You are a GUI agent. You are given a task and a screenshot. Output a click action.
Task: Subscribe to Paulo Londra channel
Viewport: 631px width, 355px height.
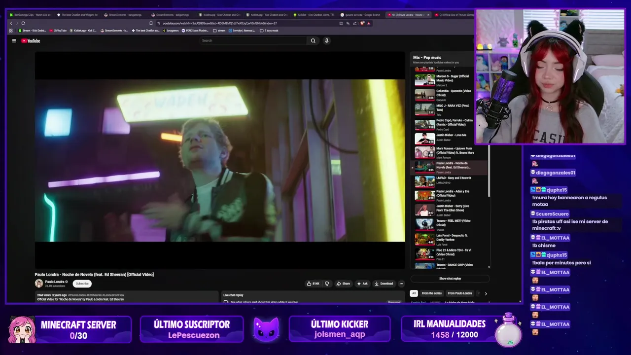point(82,284)
